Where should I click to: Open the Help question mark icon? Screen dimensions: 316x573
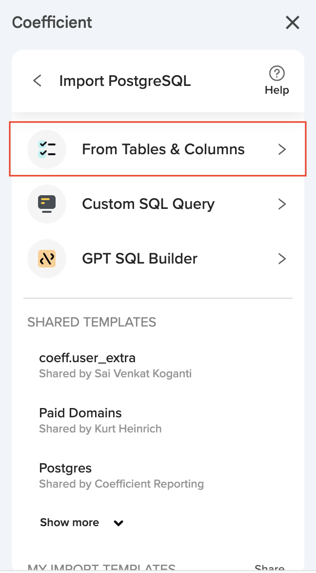(x=277, y=74)
